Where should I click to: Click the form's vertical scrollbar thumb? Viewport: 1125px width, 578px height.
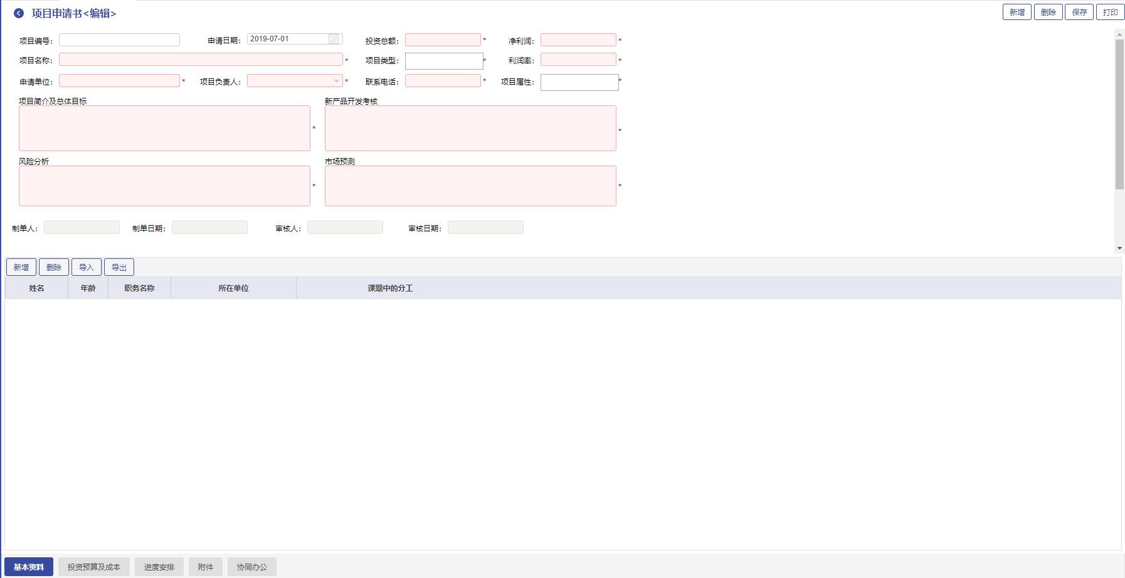pyautogui.click(x=1119, y=113)
